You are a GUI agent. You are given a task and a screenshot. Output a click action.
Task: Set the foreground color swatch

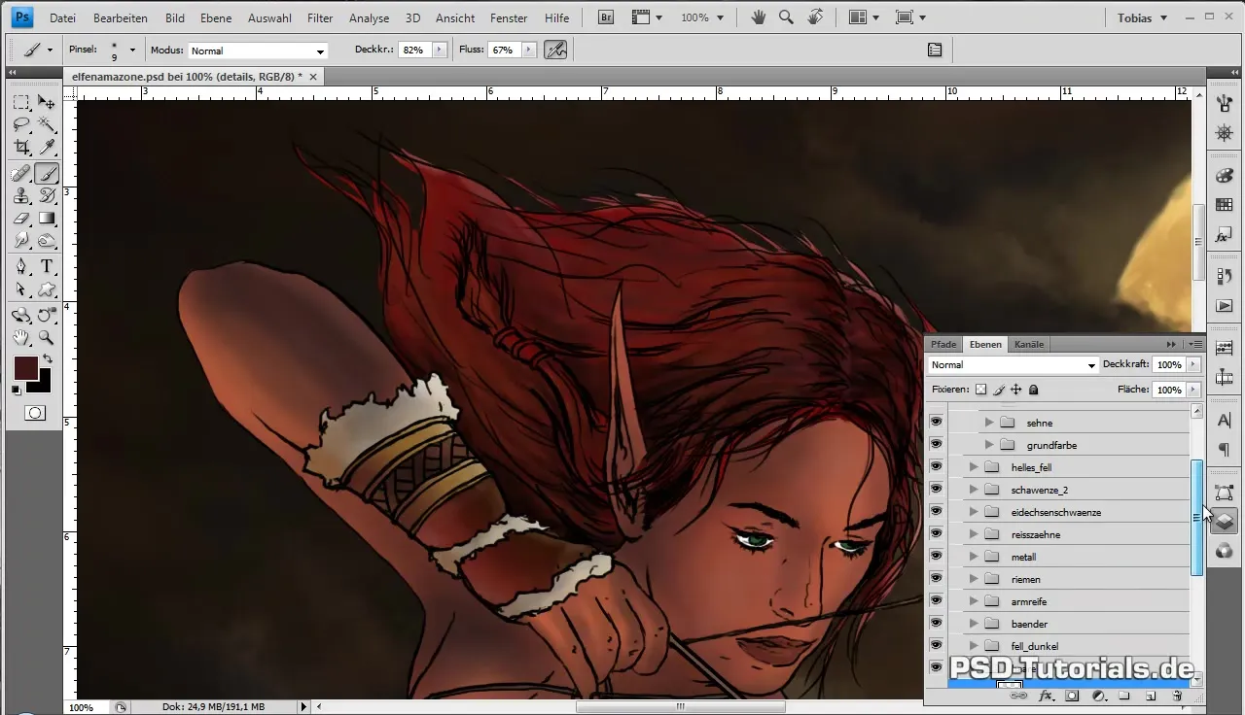[x=24, y=367]
